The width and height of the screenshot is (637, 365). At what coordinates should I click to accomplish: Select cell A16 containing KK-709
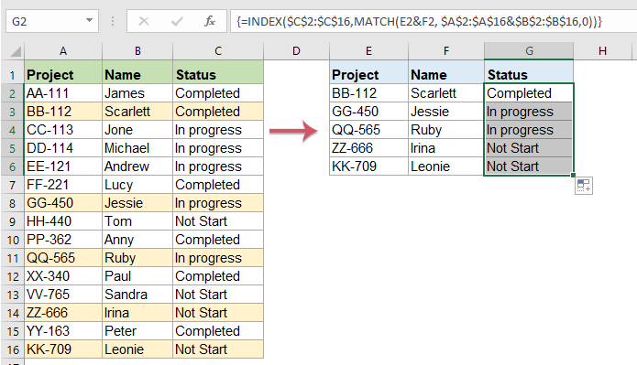click(x=63, y=349)
